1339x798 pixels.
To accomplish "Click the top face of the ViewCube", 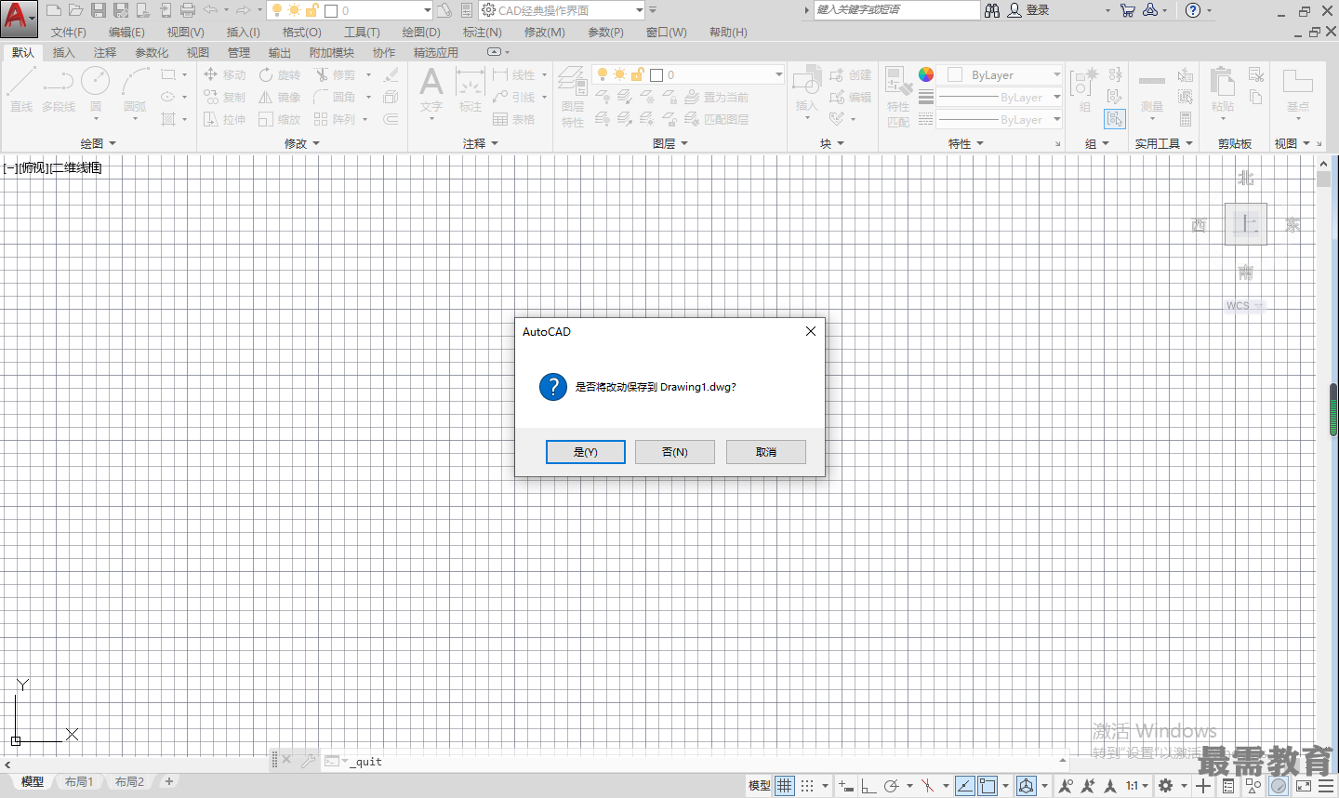I will pos(1246,223).
